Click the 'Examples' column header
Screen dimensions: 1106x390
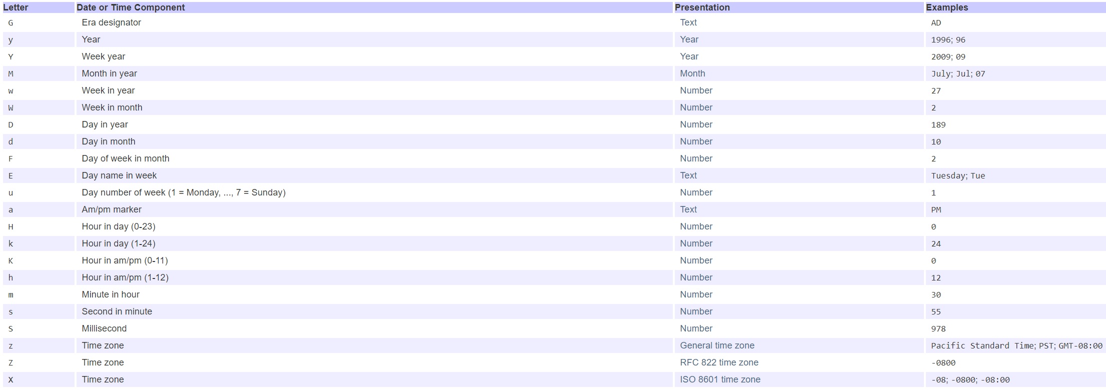coord(947,7)
